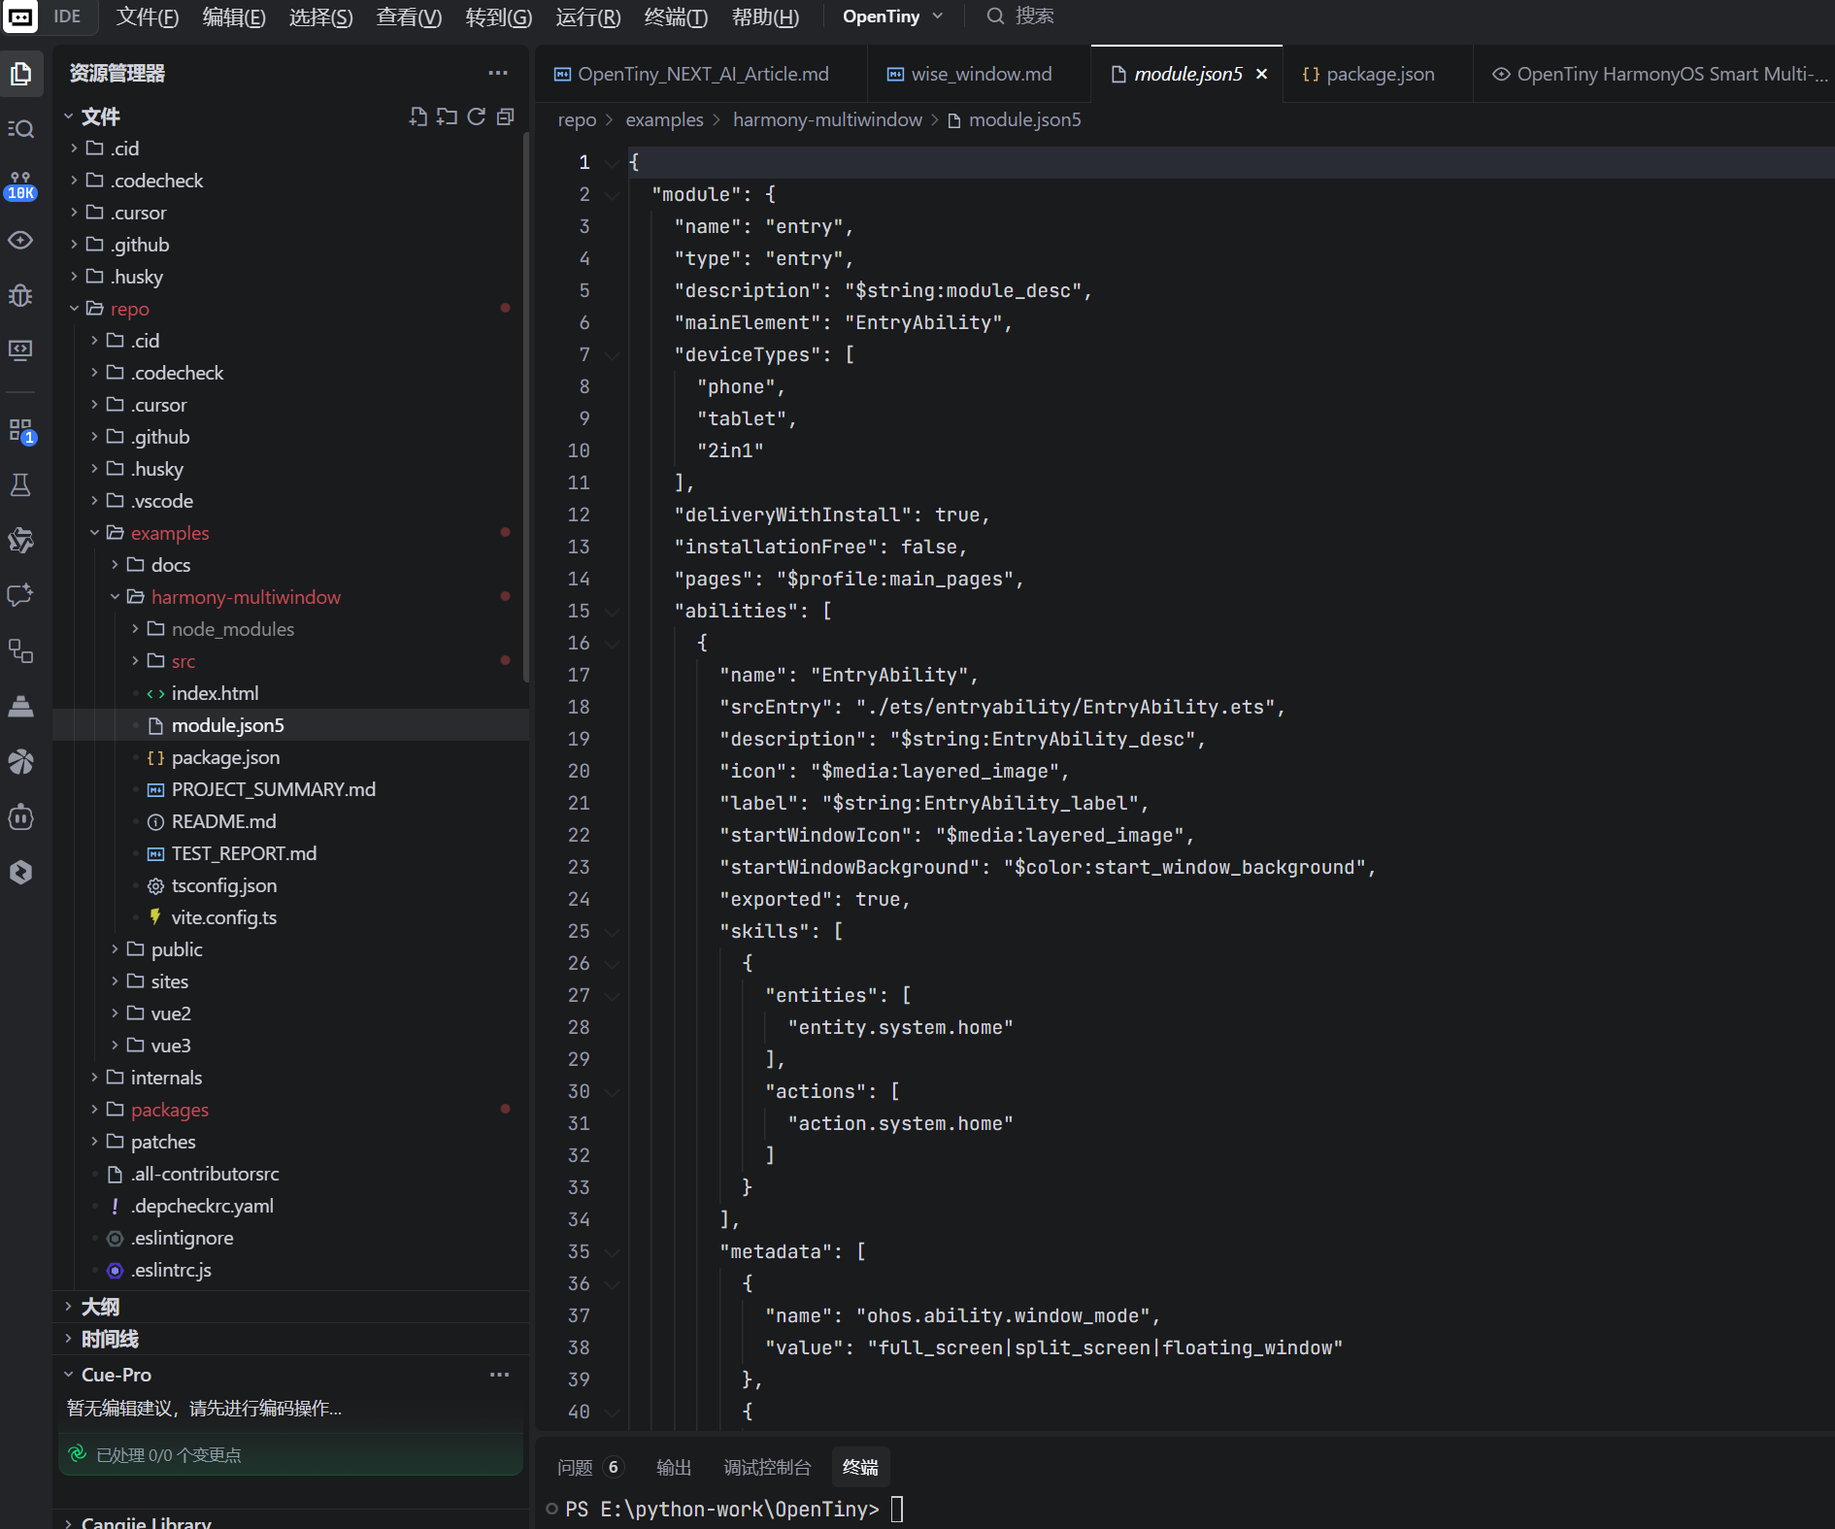Open the 问题 panel tab
This screenshot has width=1835, height=1529.
pyautogui.click(x=588, y=1467)
